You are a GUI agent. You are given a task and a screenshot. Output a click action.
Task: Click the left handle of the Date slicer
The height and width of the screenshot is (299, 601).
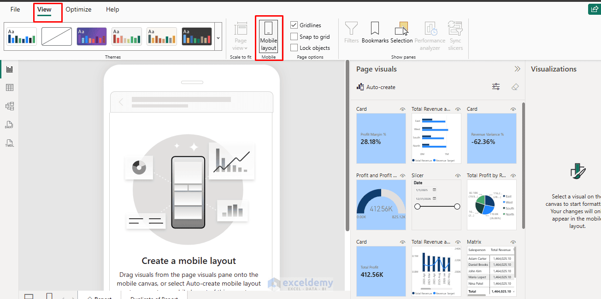coord(418,207)
